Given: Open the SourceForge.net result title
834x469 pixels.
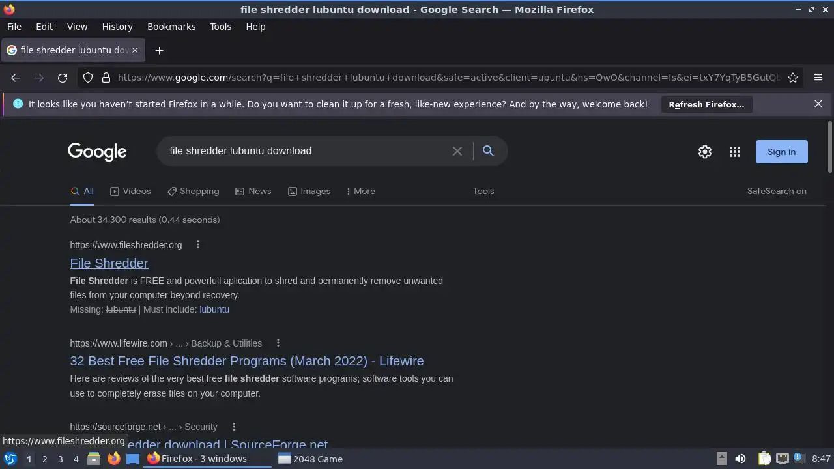Looking at the screenshot, I should click(199, 443).
